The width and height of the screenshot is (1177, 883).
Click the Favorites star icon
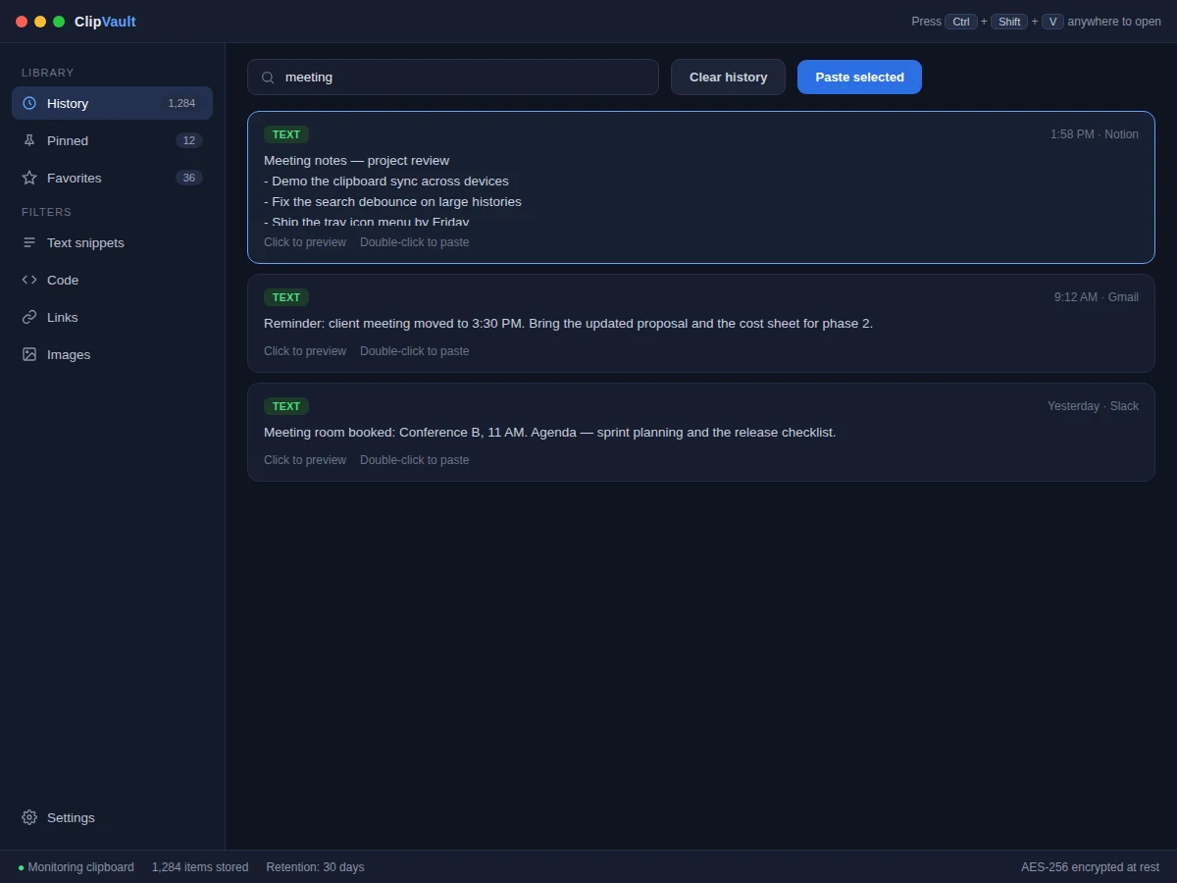tap(29, 178)
